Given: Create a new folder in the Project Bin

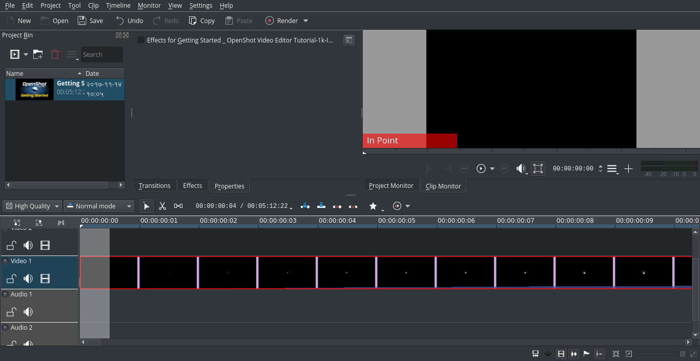Looking at the screenshot, I should 37,54.
